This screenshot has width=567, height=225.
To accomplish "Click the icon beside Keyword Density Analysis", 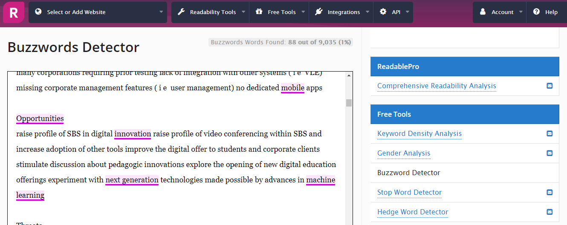I will (550, 133).
